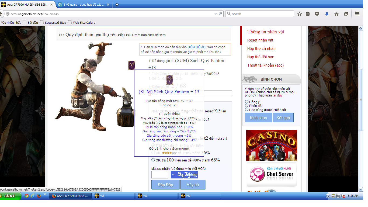Go to Firefox Home page icon
368x207 pixels.
tap(336, 14)
